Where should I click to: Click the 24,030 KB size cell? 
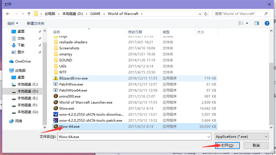[208, 126]
